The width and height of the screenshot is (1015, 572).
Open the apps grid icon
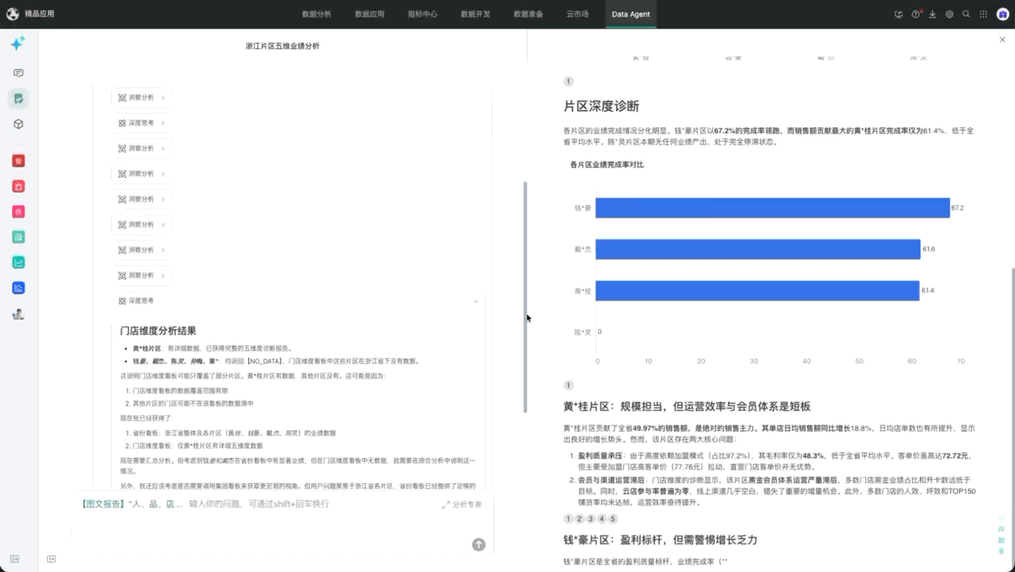tap(984, 14)
